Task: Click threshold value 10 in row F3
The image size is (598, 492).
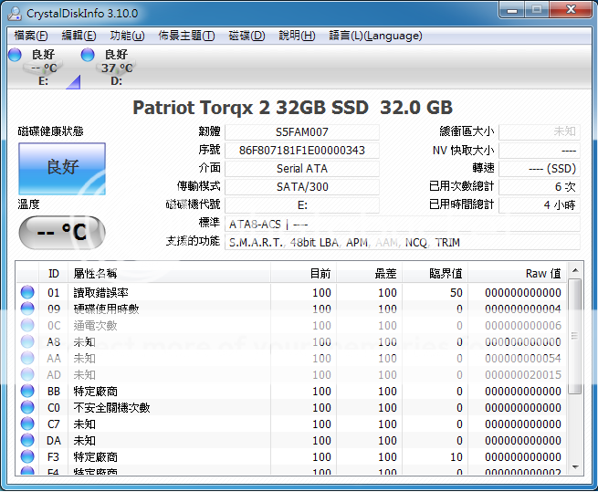Action: click(x=456, y=457)
